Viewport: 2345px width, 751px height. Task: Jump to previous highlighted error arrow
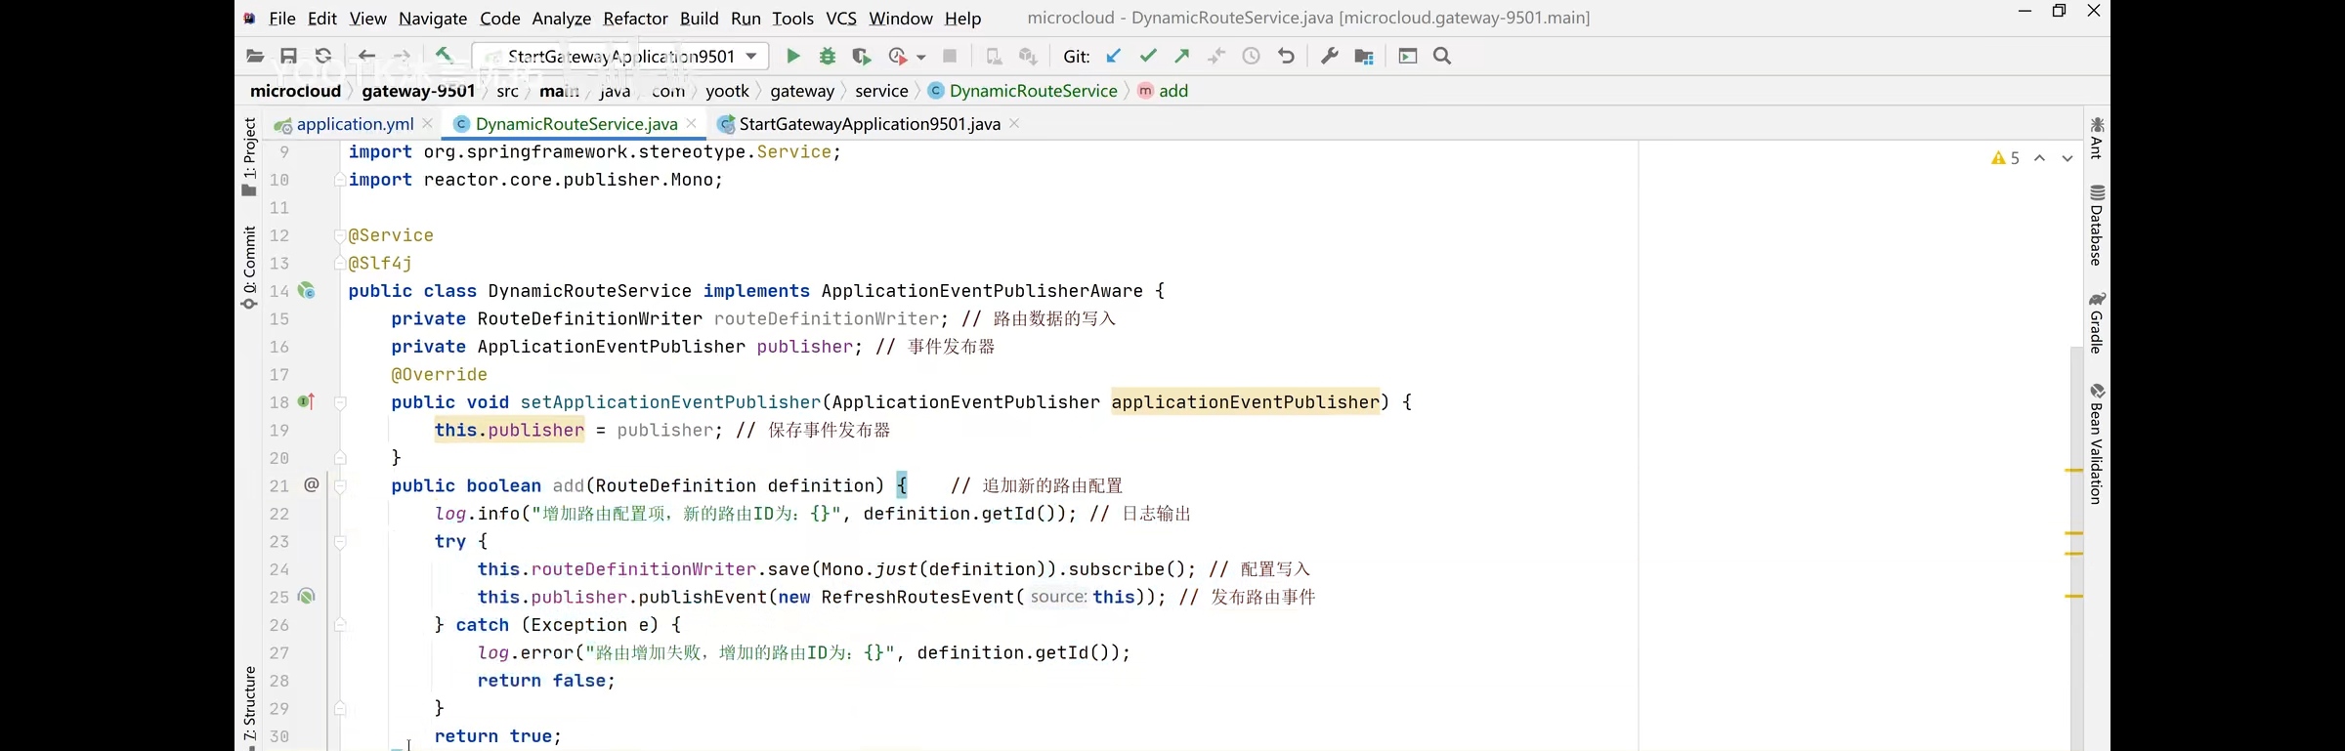2040,158
